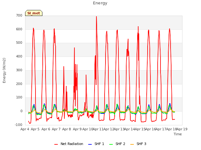Click the Energy (W/m2) y-axis title
The width and height of the screenshot is (201, 150).
coord(4,70)
